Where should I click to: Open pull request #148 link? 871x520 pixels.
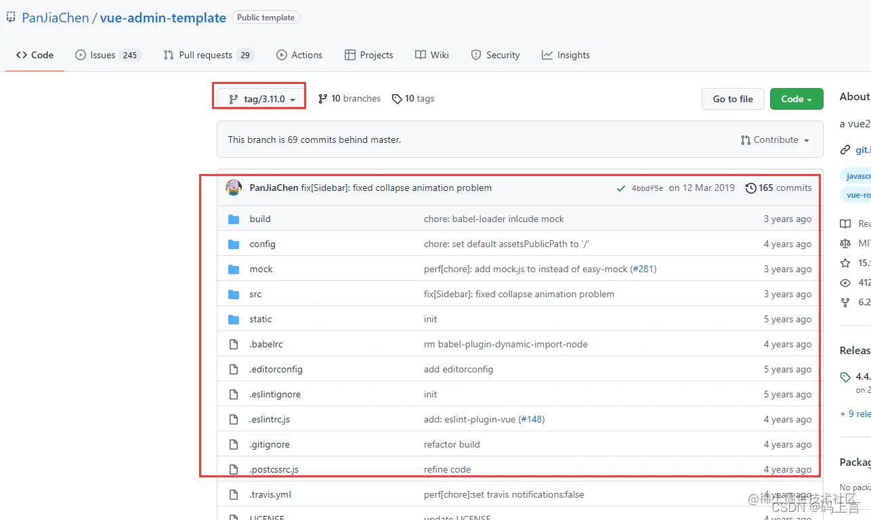pyautogui.click(x=530, y=419)
